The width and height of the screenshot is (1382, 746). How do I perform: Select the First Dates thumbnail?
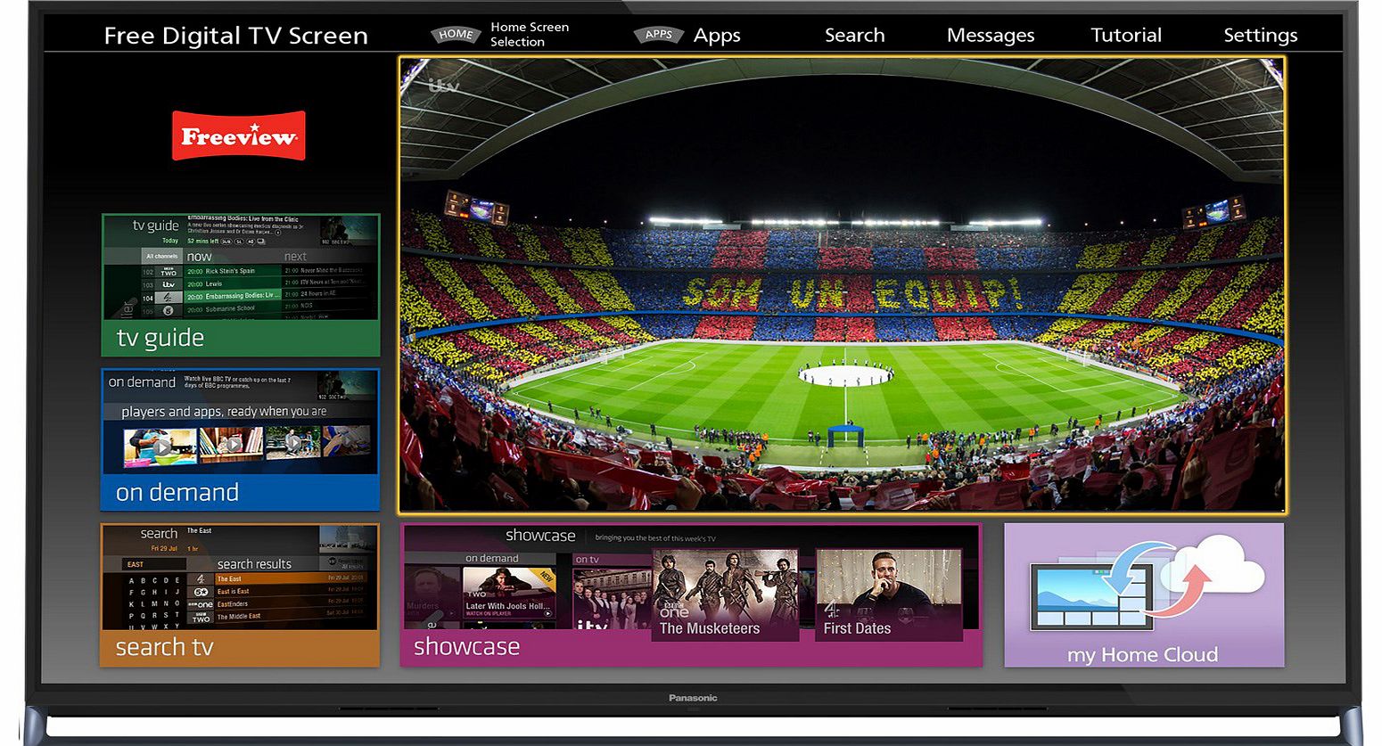[x=888, y=593]
